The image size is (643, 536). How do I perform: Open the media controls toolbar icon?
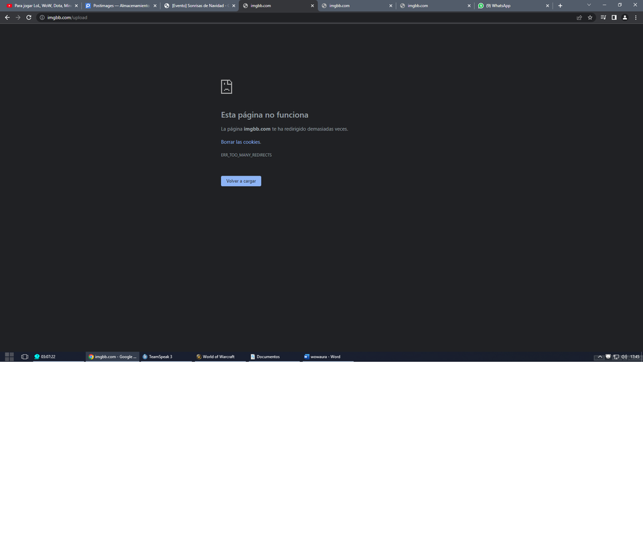[603, 17]
